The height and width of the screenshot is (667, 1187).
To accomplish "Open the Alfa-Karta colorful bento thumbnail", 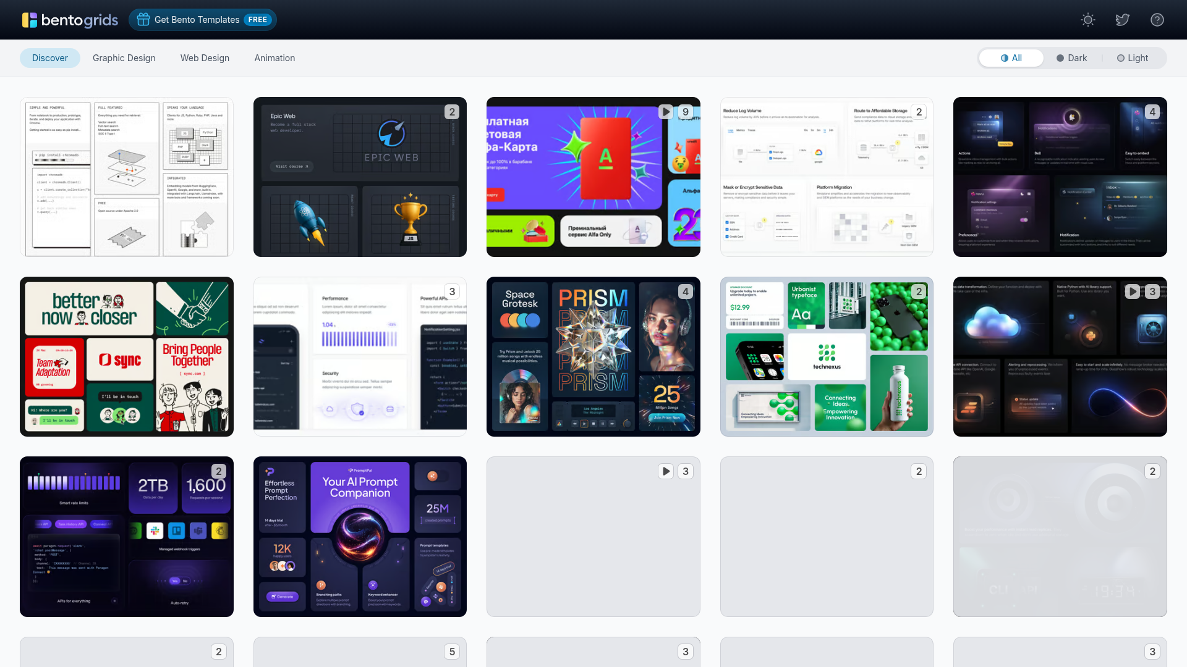I will tap(593, 177).
